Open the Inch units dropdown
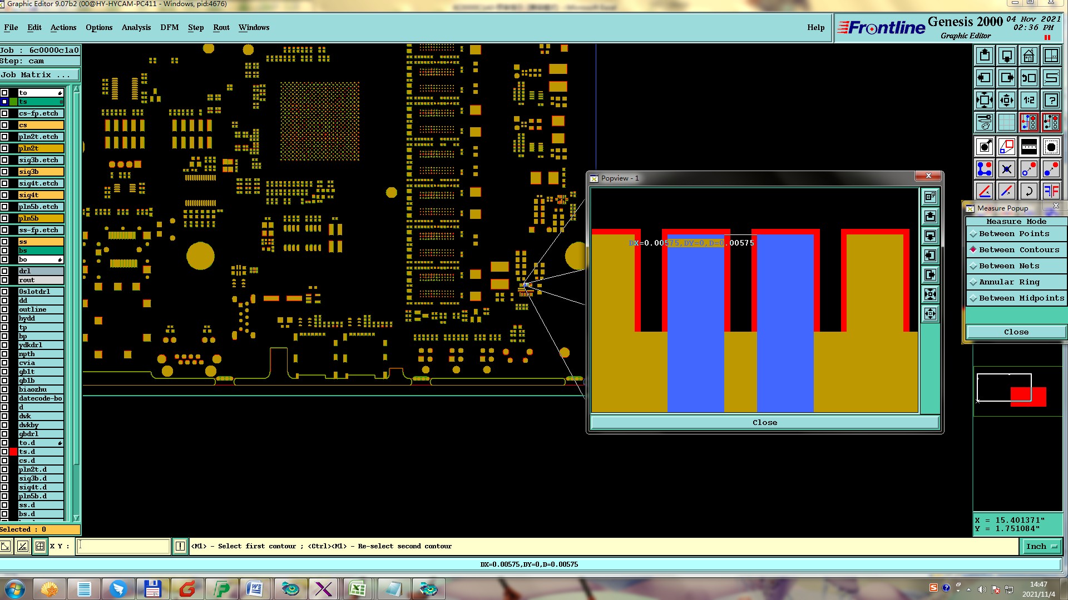1068x600 pixels. pos(1041,547)
